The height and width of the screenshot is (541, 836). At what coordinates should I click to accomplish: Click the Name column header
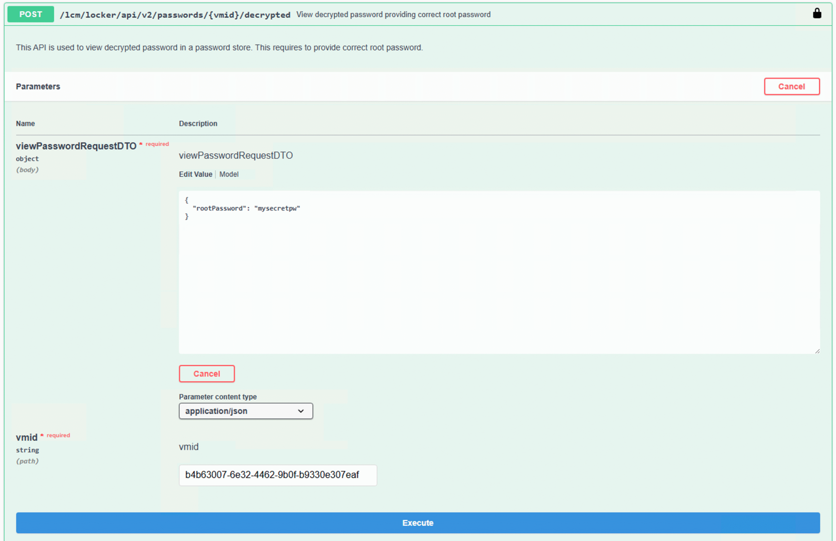pos(25,124)
